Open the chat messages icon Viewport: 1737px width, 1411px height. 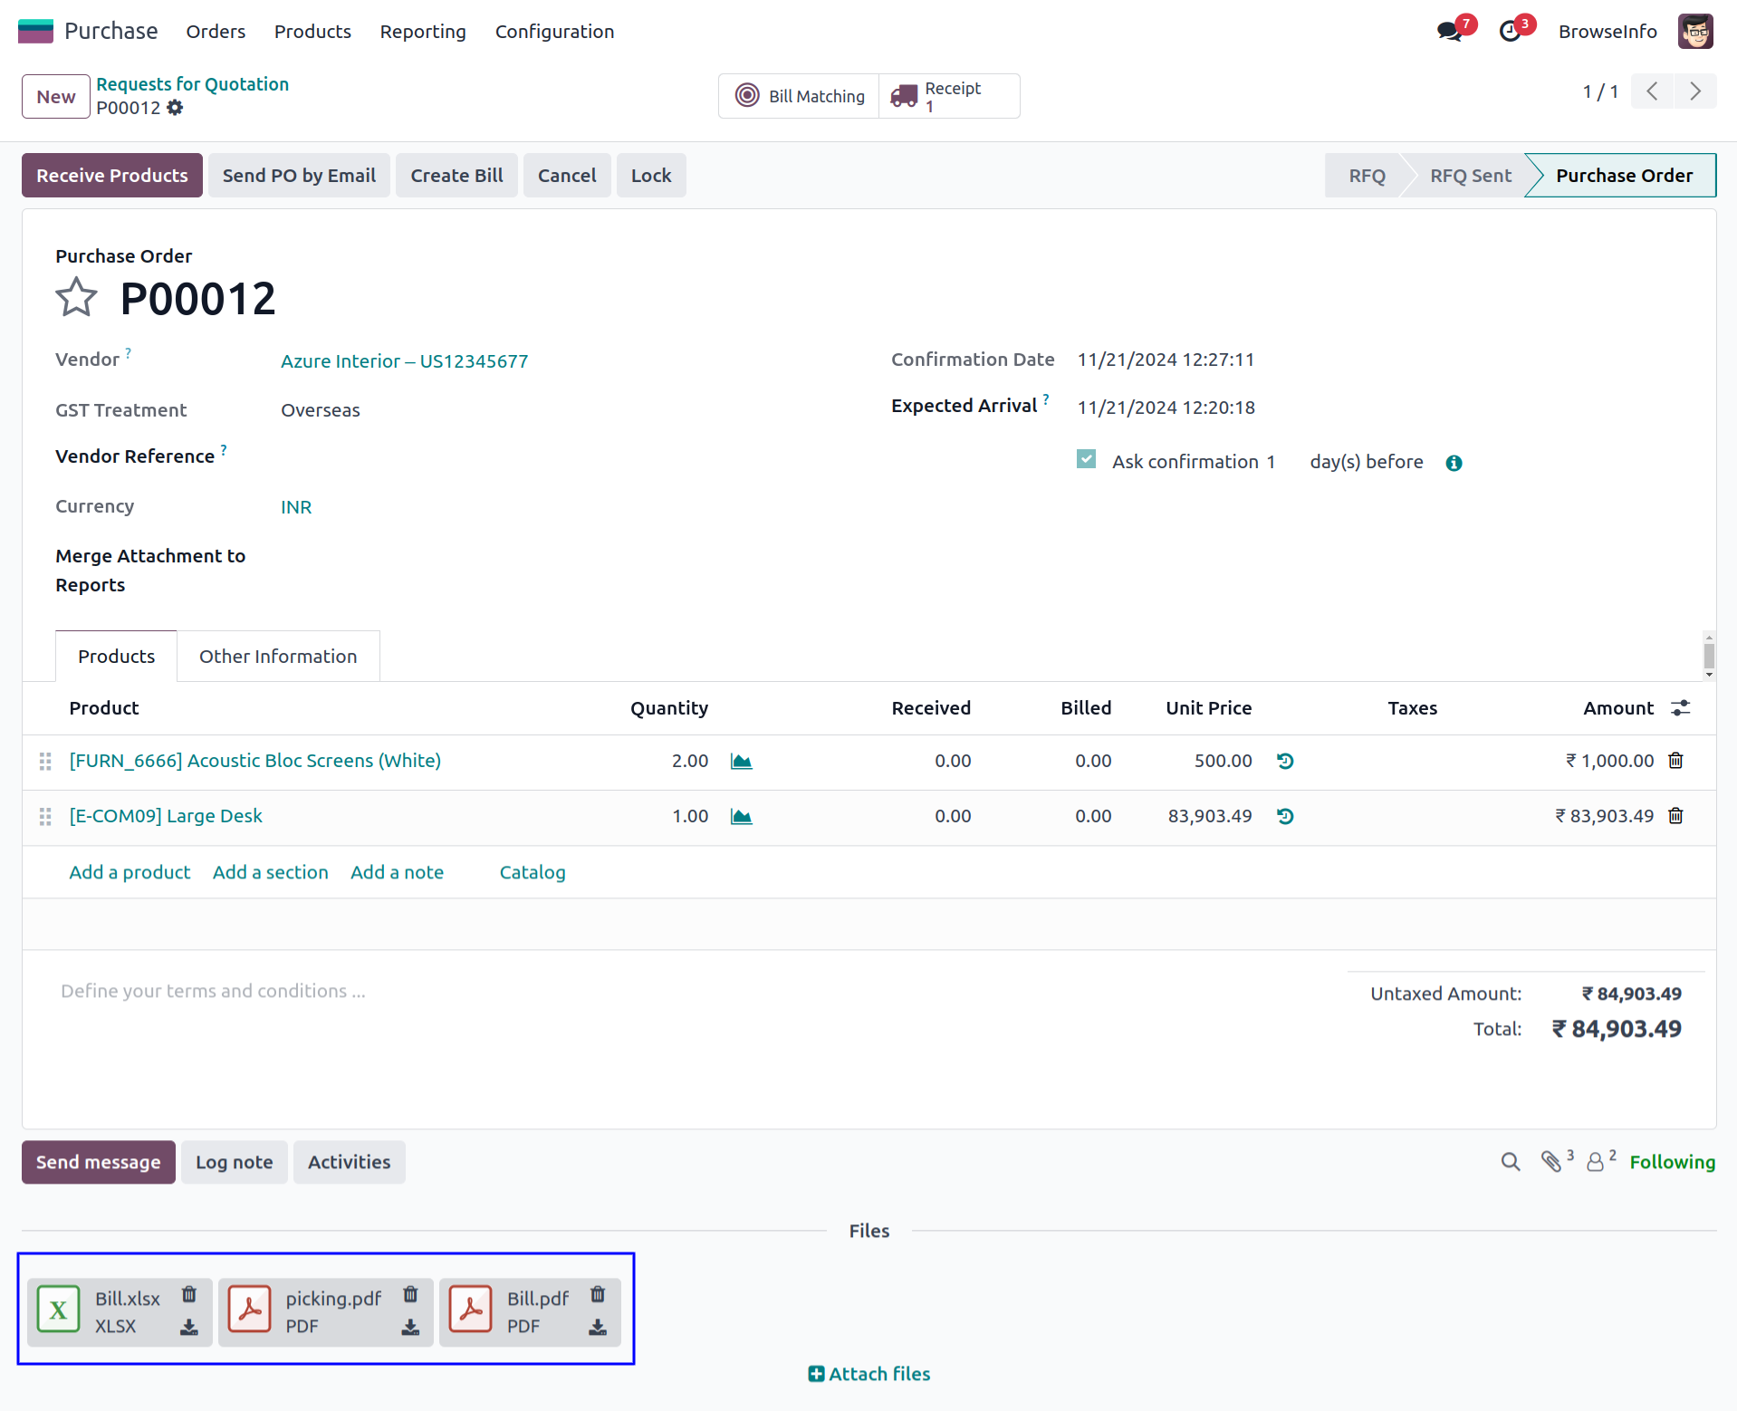point(1450,32)
